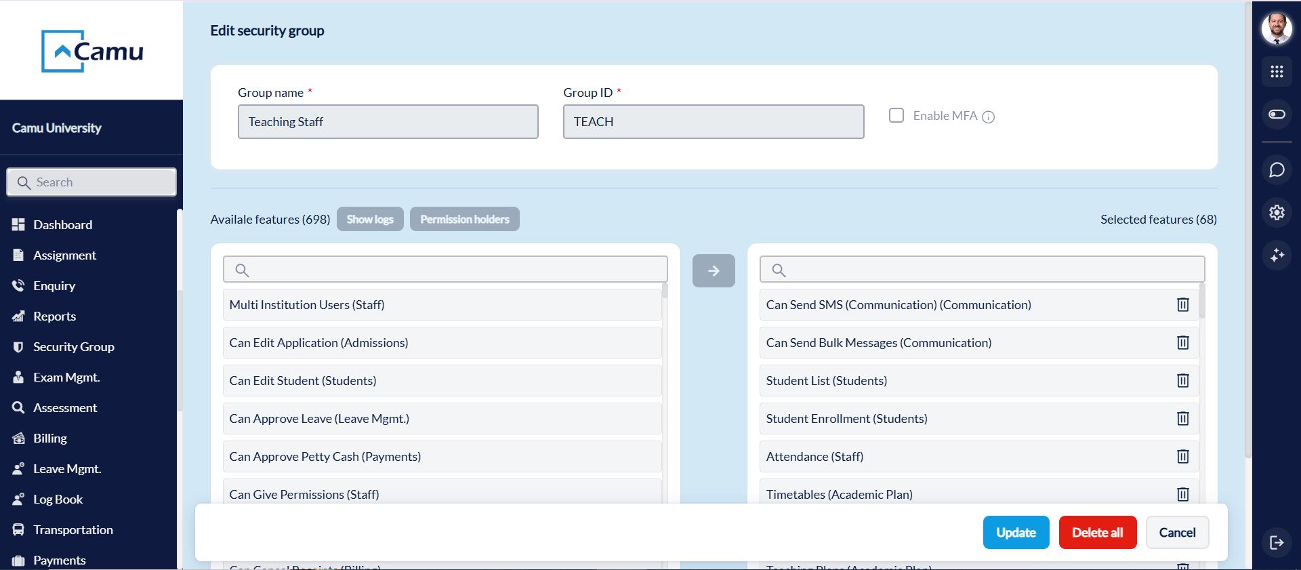Open Security Group in sidebar
This screenshot has height=570, width=1301.
(x=73, y=347)
